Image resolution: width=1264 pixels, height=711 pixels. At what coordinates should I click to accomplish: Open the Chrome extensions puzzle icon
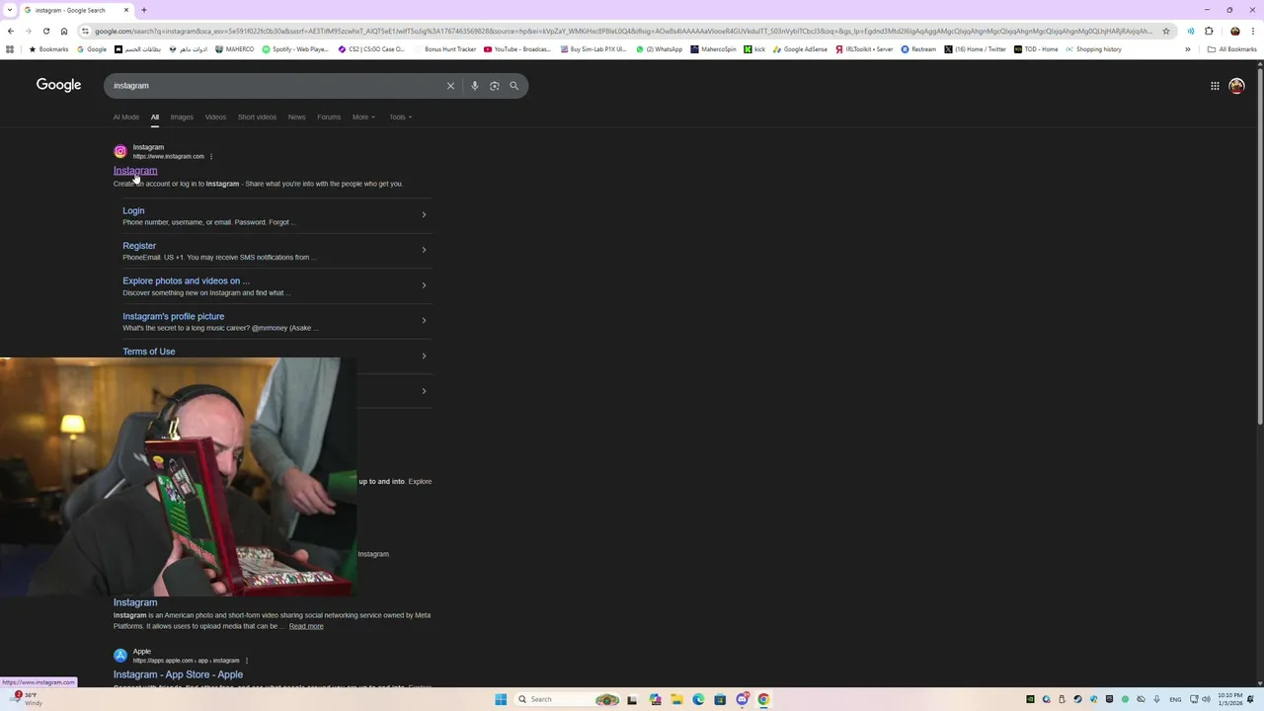point(1209,31)
